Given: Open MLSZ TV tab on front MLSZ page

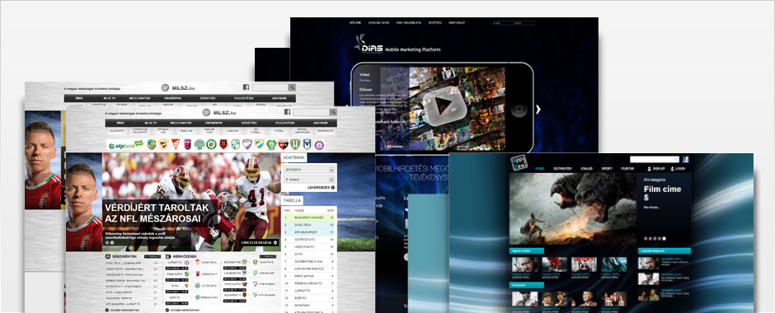Looking at the screenshot, I should pyautogui.click(x=150, y=123).
